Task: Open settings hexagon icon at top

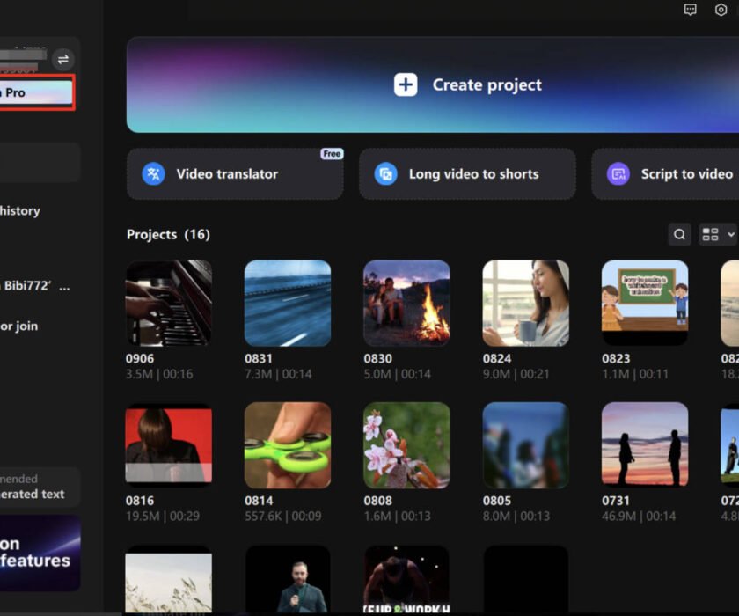Action: [721, 10]
